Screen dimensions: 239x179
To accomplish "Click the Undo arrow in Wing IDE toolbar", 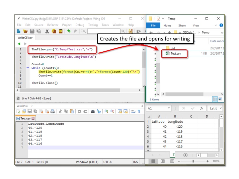I will point(69,31).
